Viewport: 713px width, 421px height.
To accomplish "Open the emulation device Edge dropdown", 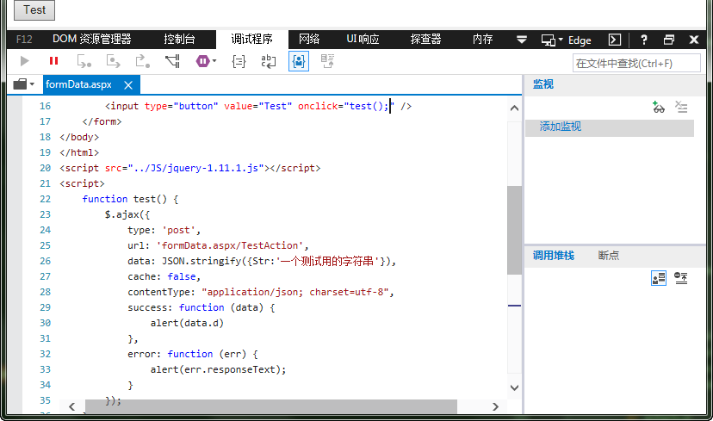I will pos(566,40).
